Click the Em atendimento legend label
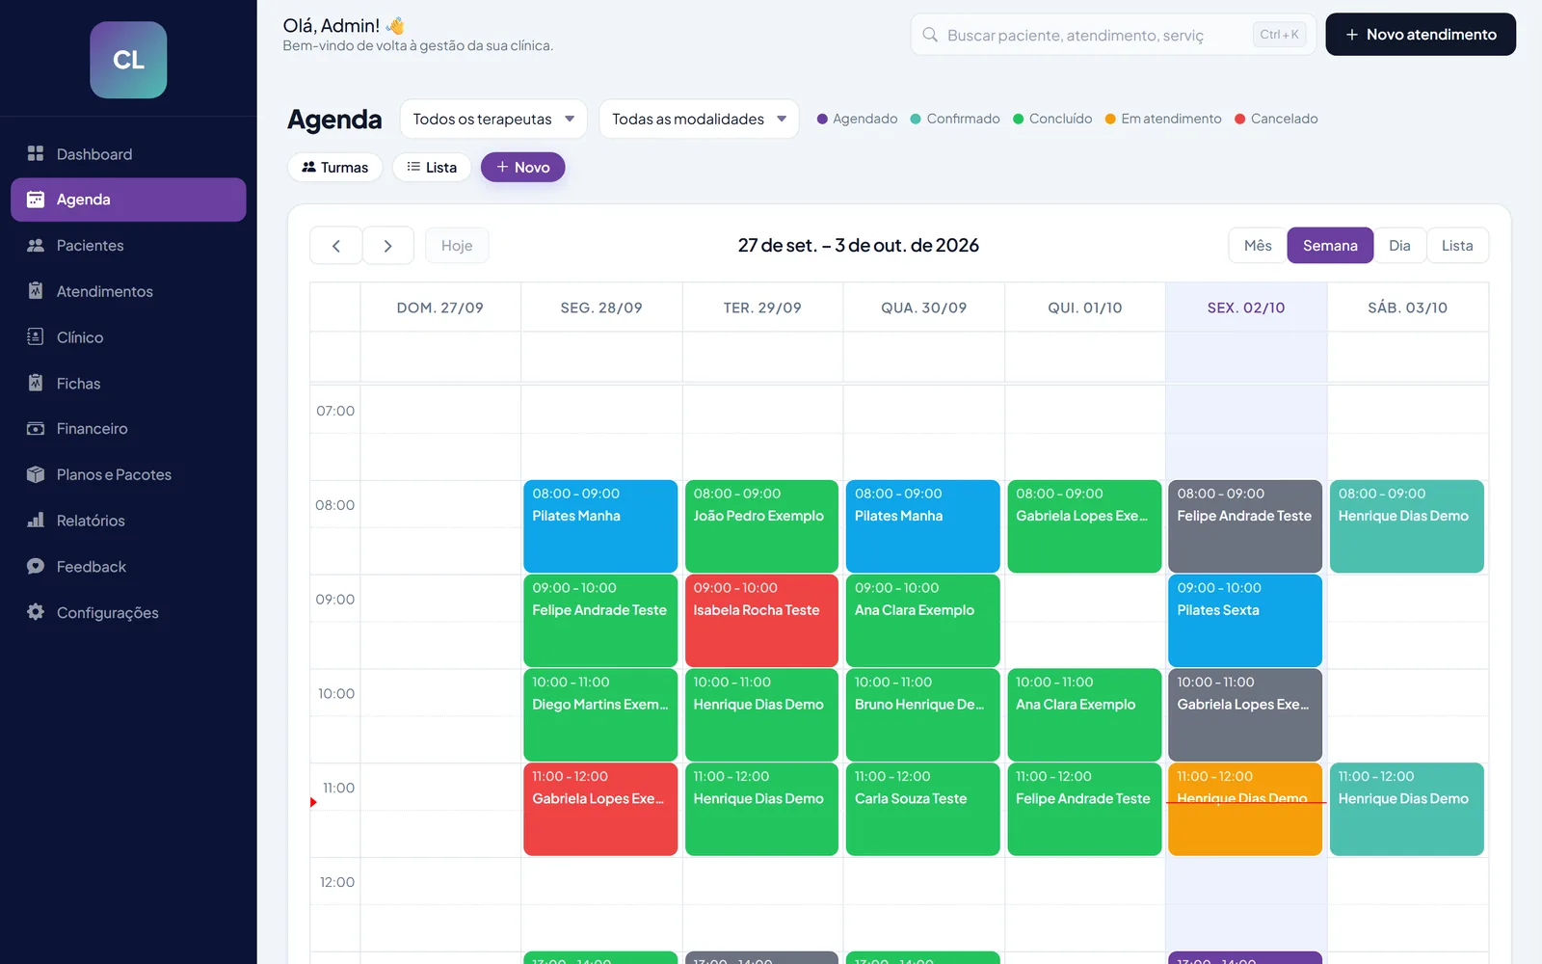Image resolution: width=1542 pixels, height=964 pixels. tap(1171, 119)
